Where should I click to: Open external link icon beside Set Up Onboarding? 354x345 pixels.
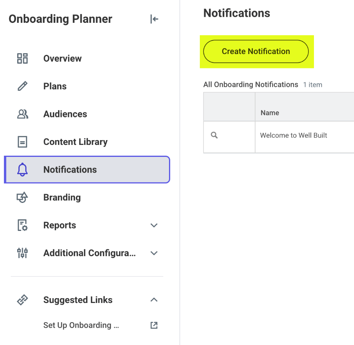click(154, 325)
